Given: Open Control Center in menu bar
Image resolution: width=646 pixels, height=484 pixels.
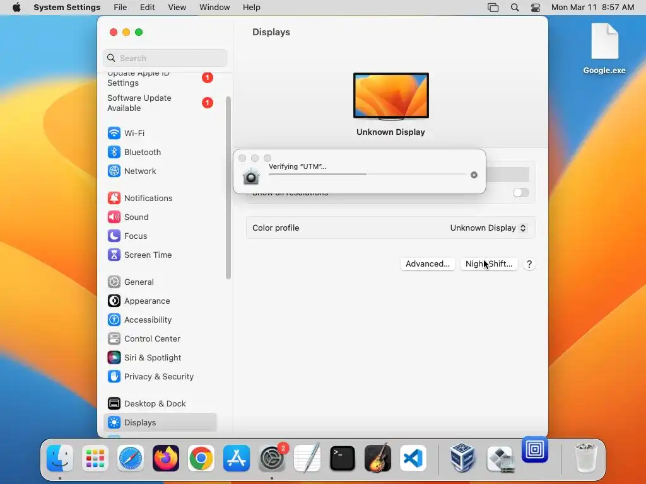Looking at the screenshot, I should click(535, 8).
